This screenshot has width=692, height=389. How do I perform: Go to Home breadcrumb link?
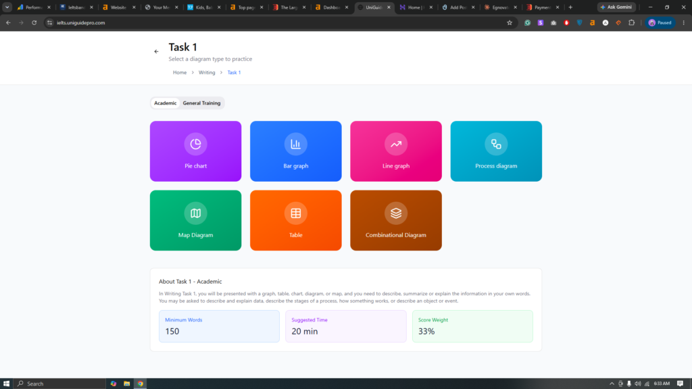(x=180, y=72)
